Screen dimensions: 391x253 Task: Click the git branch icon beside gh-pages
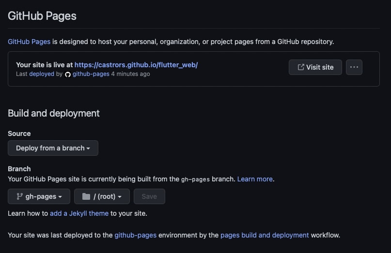coord(20,196)
